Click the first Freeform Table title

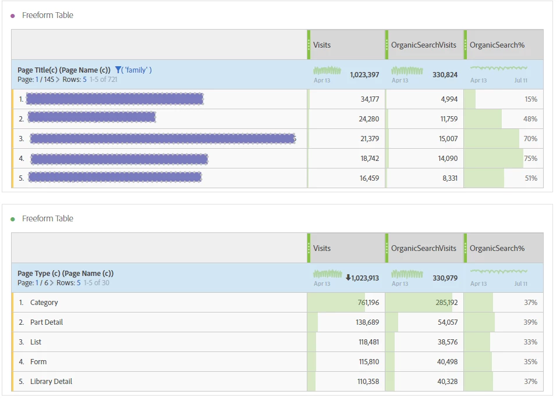click(x=48, y=15)
